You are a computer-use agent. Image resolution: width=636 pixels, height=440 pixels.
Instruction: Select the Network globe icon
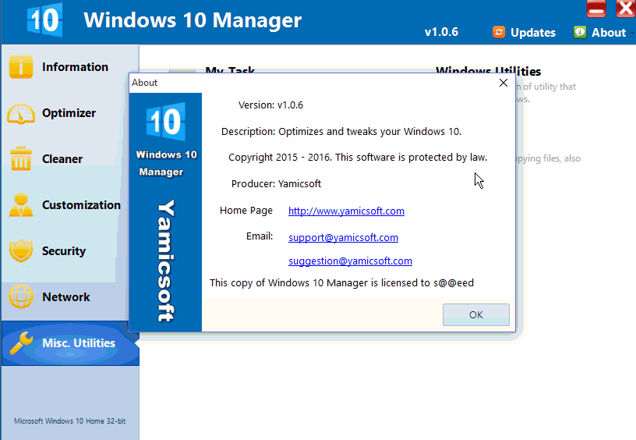coord(20,297)
